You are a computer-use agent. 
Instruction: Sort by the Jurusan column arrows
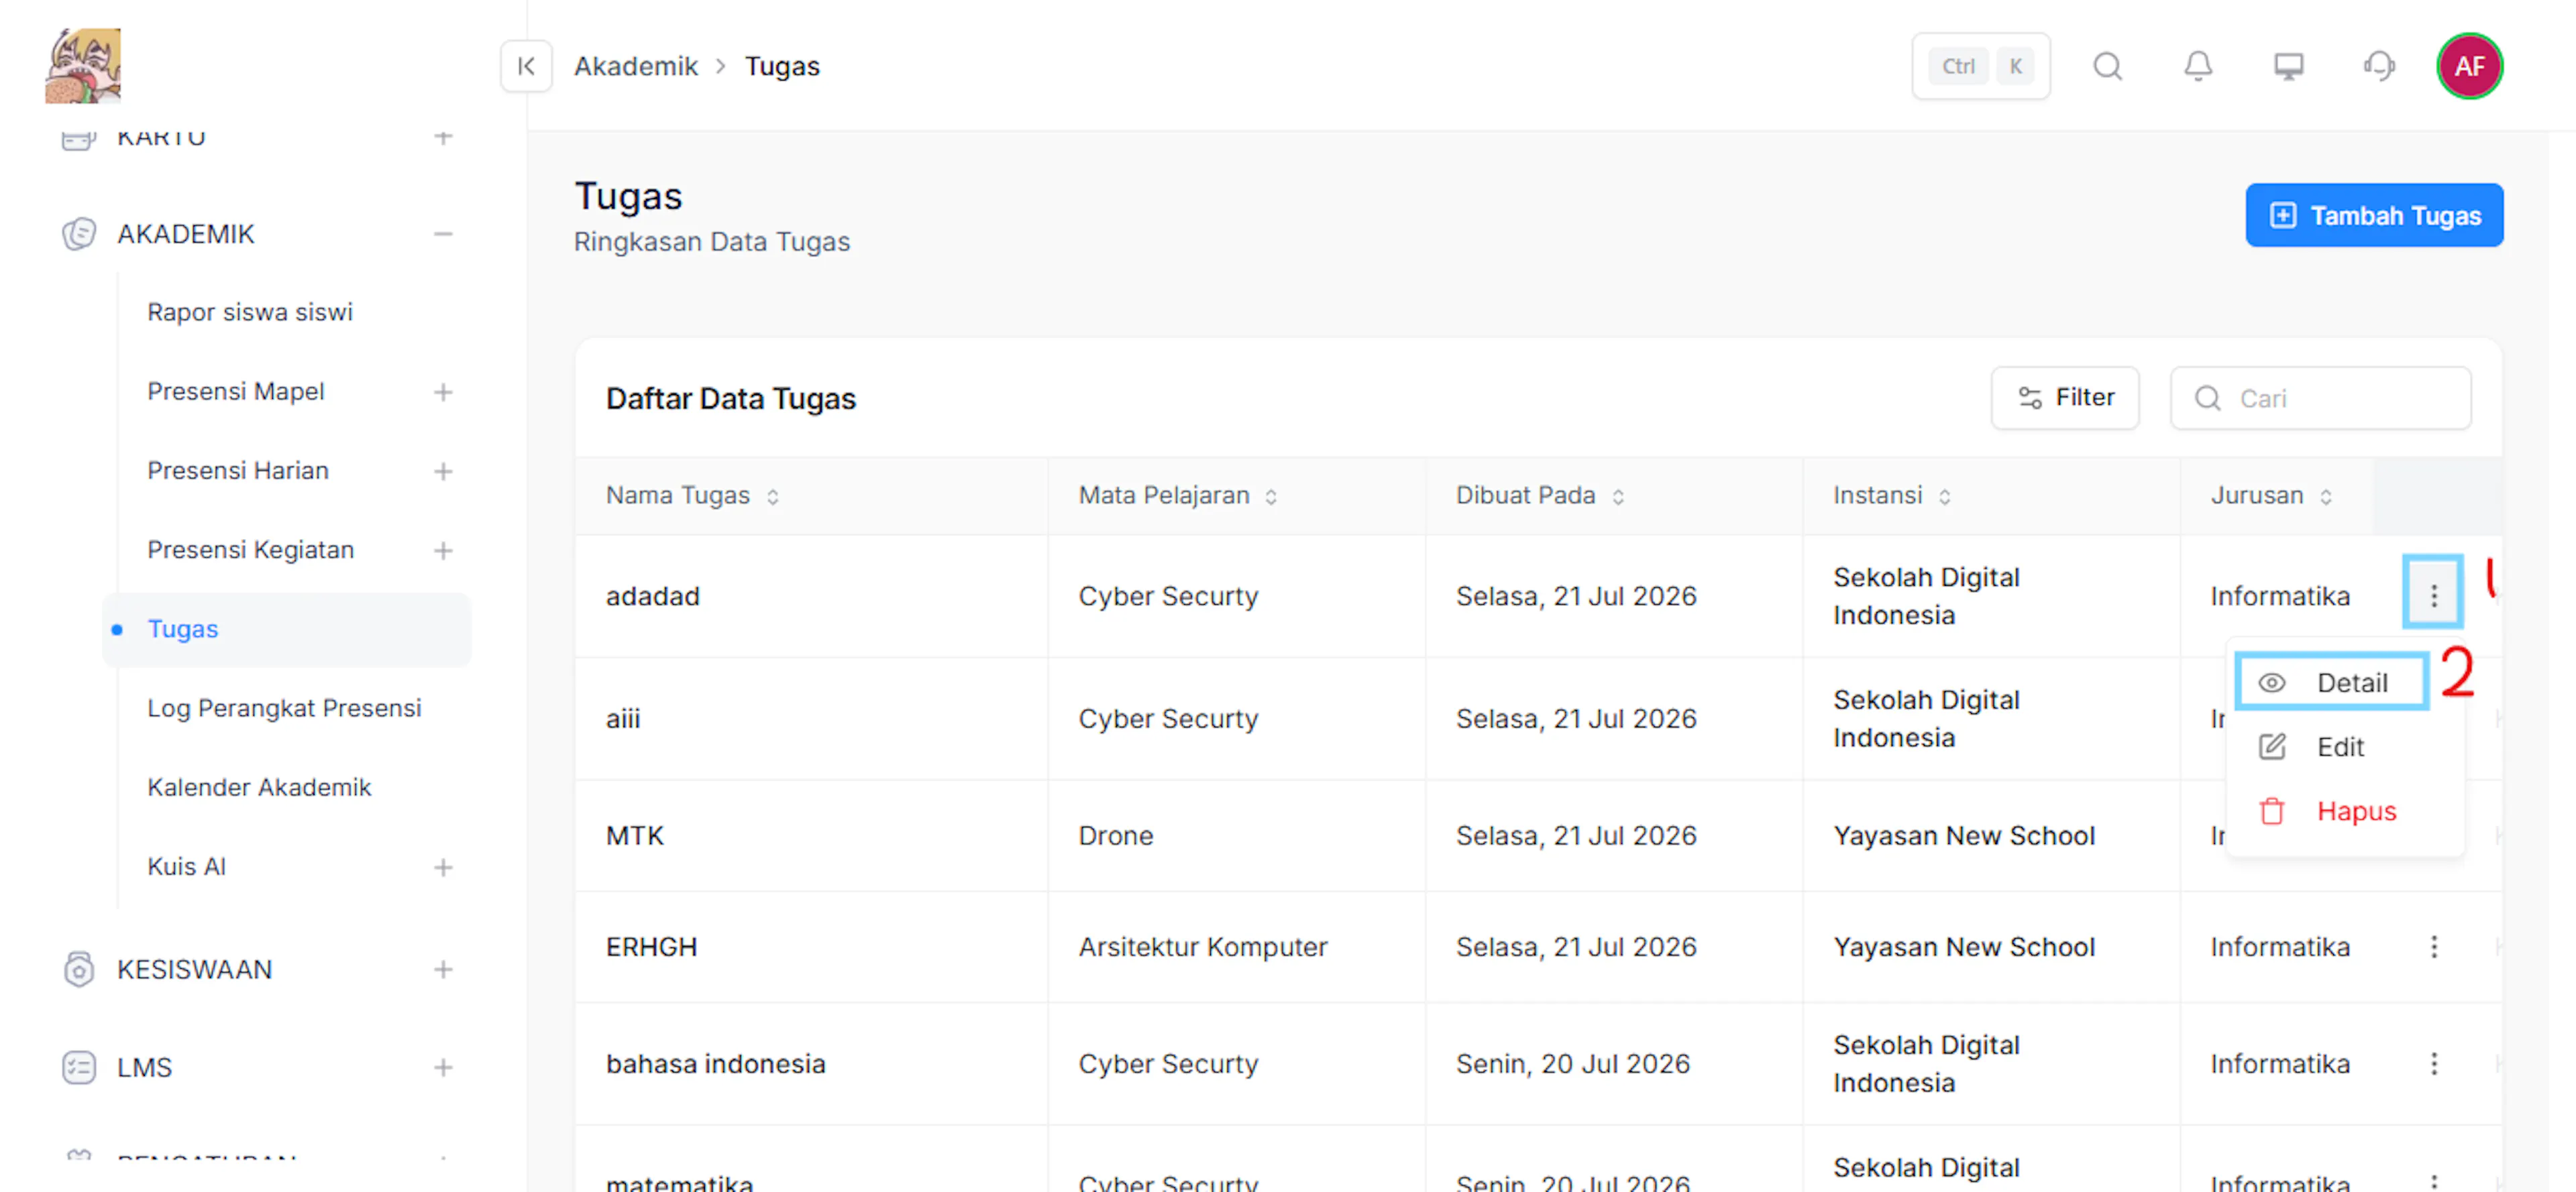2327,495
